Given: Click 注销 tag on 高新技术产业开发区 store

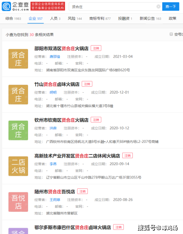Looking at the screenshot, I should point(127,156).
